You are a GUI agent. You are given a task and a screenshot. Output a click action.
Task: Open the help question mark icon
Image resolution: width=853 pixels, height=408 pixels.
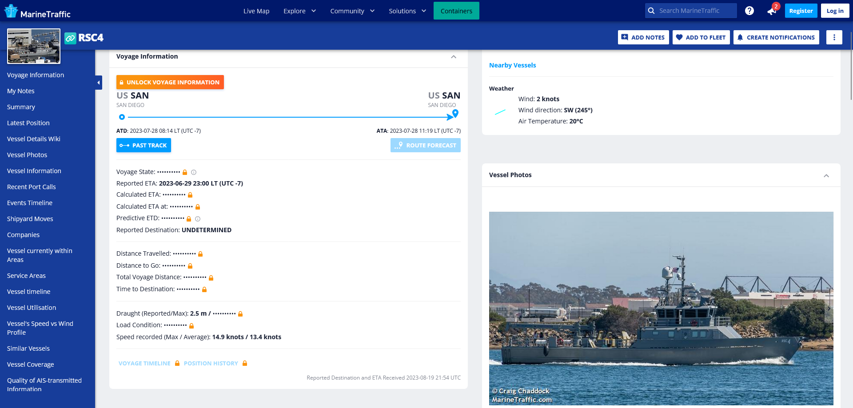coord(749,11)
